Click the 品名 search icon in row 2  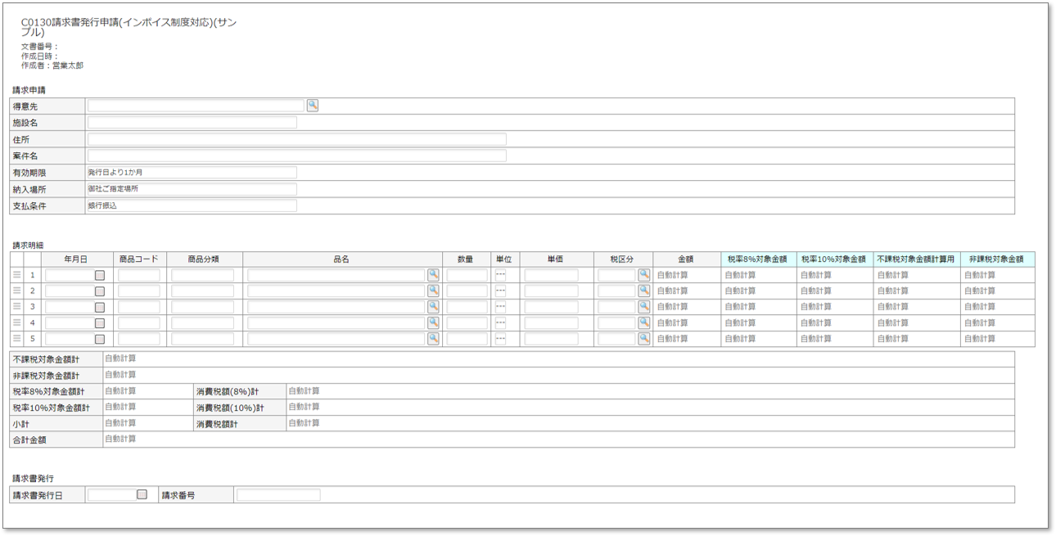point(433,291)
